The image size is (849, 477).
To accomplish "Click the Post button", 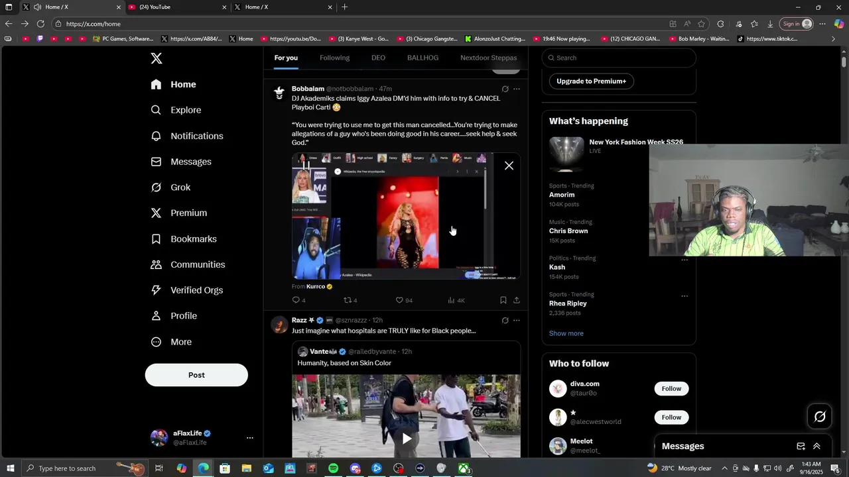I will [196, 375].
